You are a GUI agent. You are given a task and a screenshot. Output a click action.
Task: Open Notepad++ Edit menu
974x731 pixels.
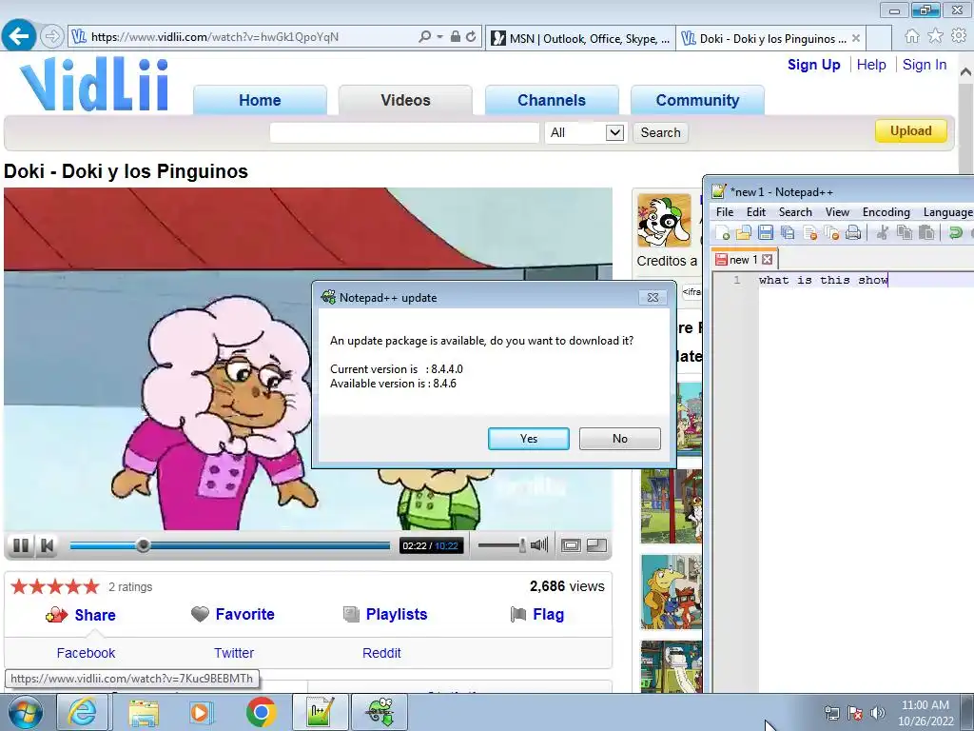point(756,212)
